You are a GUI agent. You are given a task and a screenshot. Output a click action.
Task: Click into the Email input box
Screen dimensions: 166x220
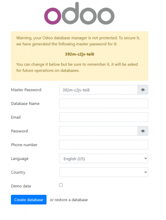(104, 117)
